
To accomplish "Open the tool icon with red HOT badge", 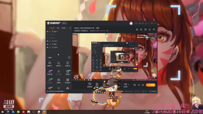I will point(50,88).
